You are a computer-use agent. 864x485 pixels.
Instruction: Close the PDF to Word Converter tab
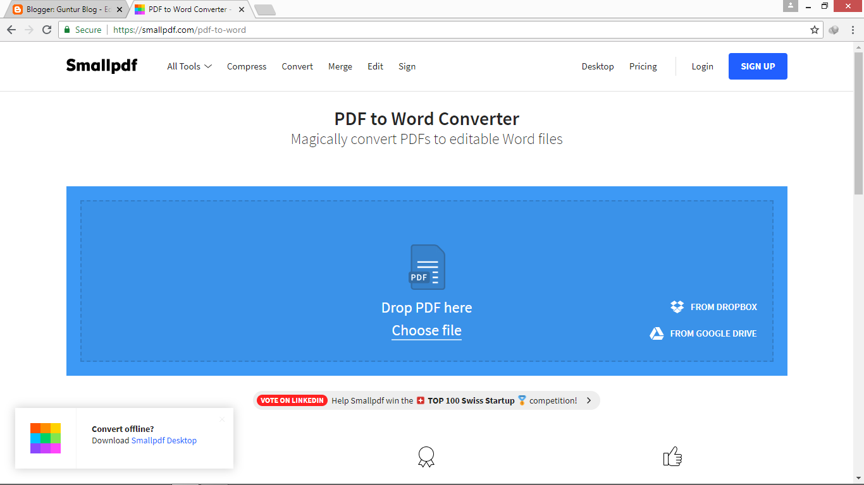pyautogui.click(x=242, y=9)
